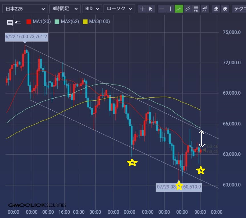Click the legend collapse arrow icon
This screenshot has width=246, height=218.
(x=18, y=22)
